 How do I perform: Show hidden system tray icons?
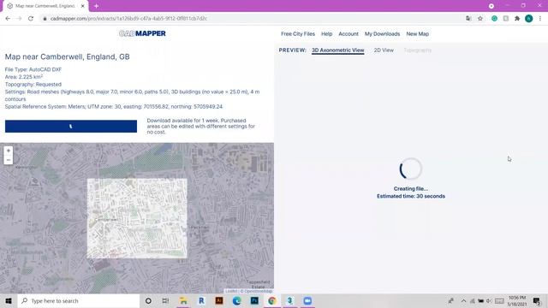click(463, 300)
